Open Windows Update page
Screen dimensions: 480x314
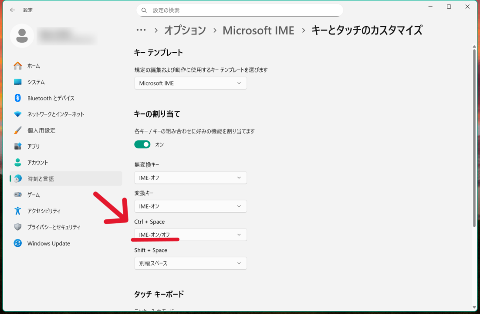pyautogui.click(x=66, y=243)
